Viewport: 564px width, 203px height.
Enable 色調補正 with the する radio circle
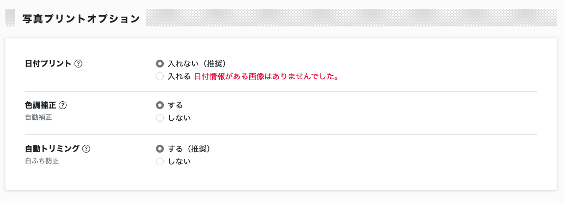pos(160,106)
